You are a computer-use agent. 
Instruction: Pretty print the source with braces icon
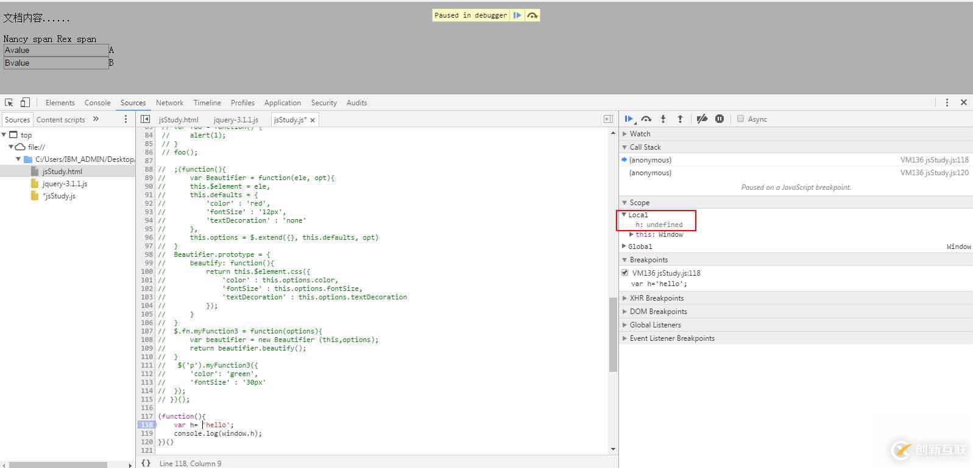coord(146,463)
